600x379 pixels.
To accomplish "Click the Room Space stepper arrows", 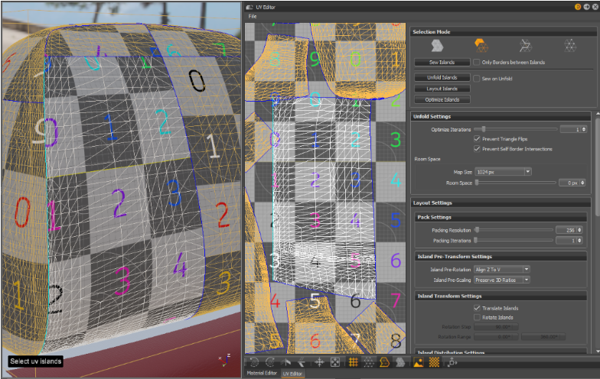I will pos(582,183).
